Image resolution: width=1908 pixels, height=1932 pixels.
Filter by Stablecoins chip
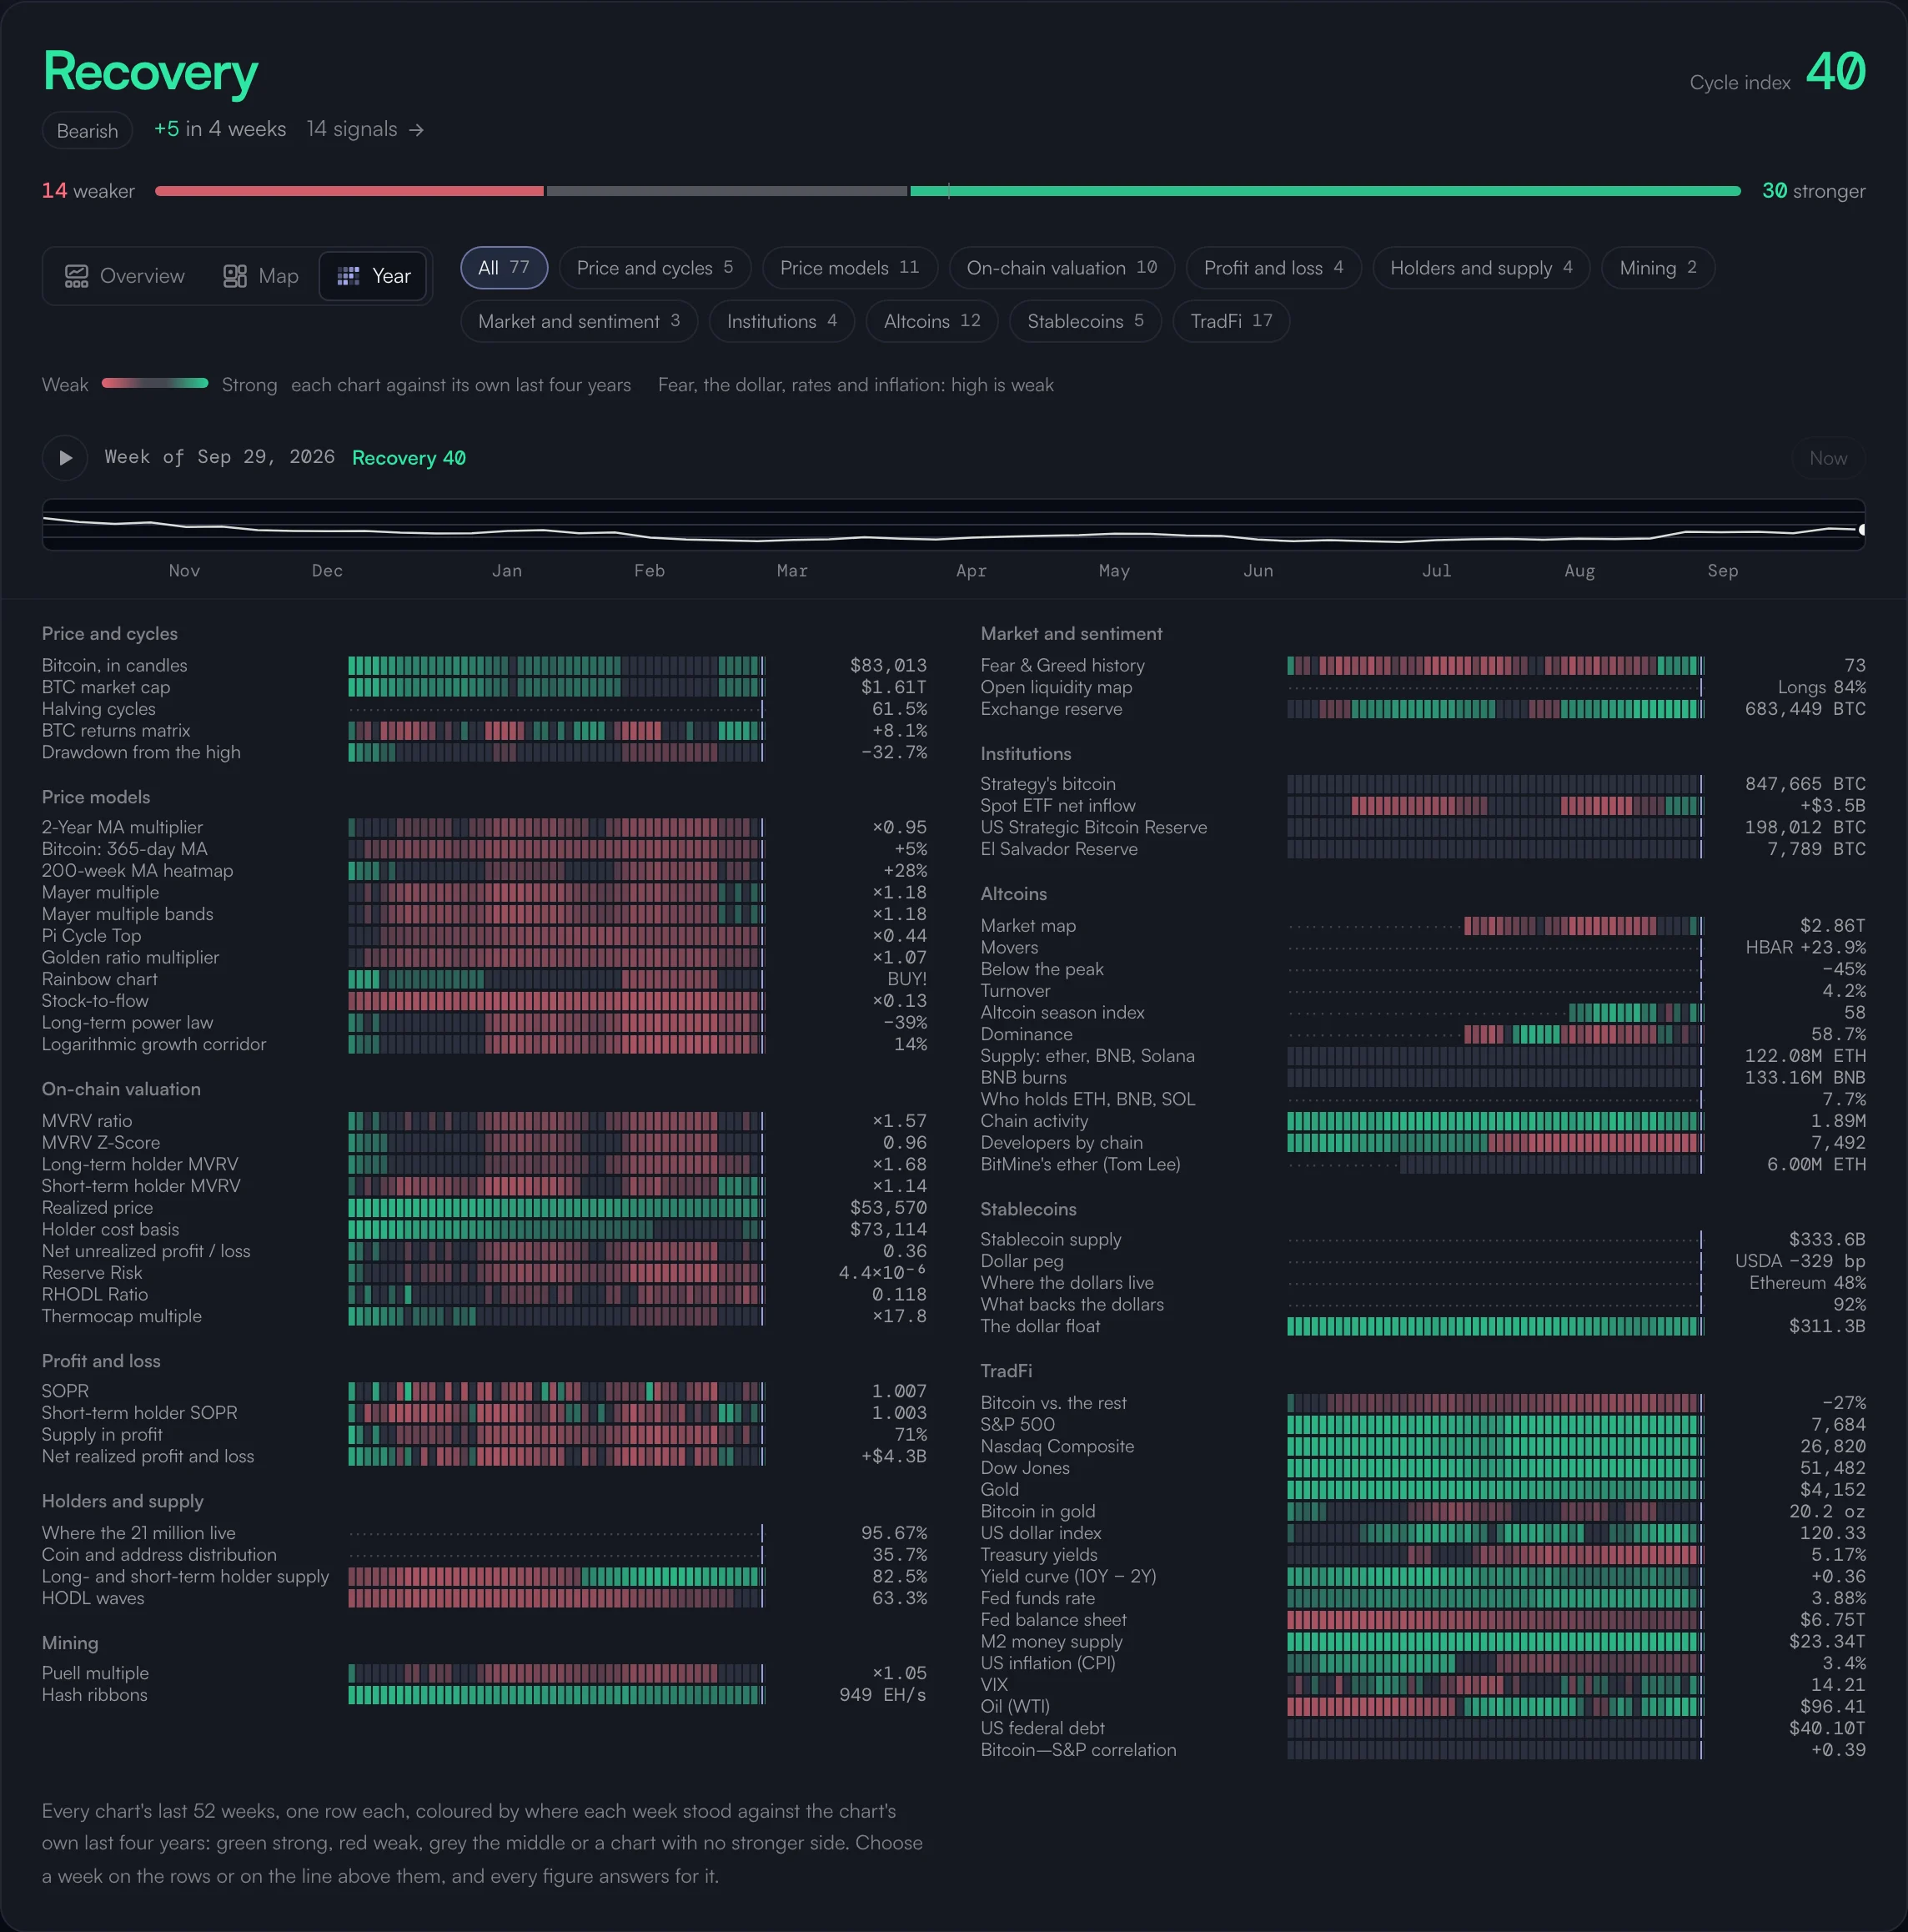click(1086, 321)
